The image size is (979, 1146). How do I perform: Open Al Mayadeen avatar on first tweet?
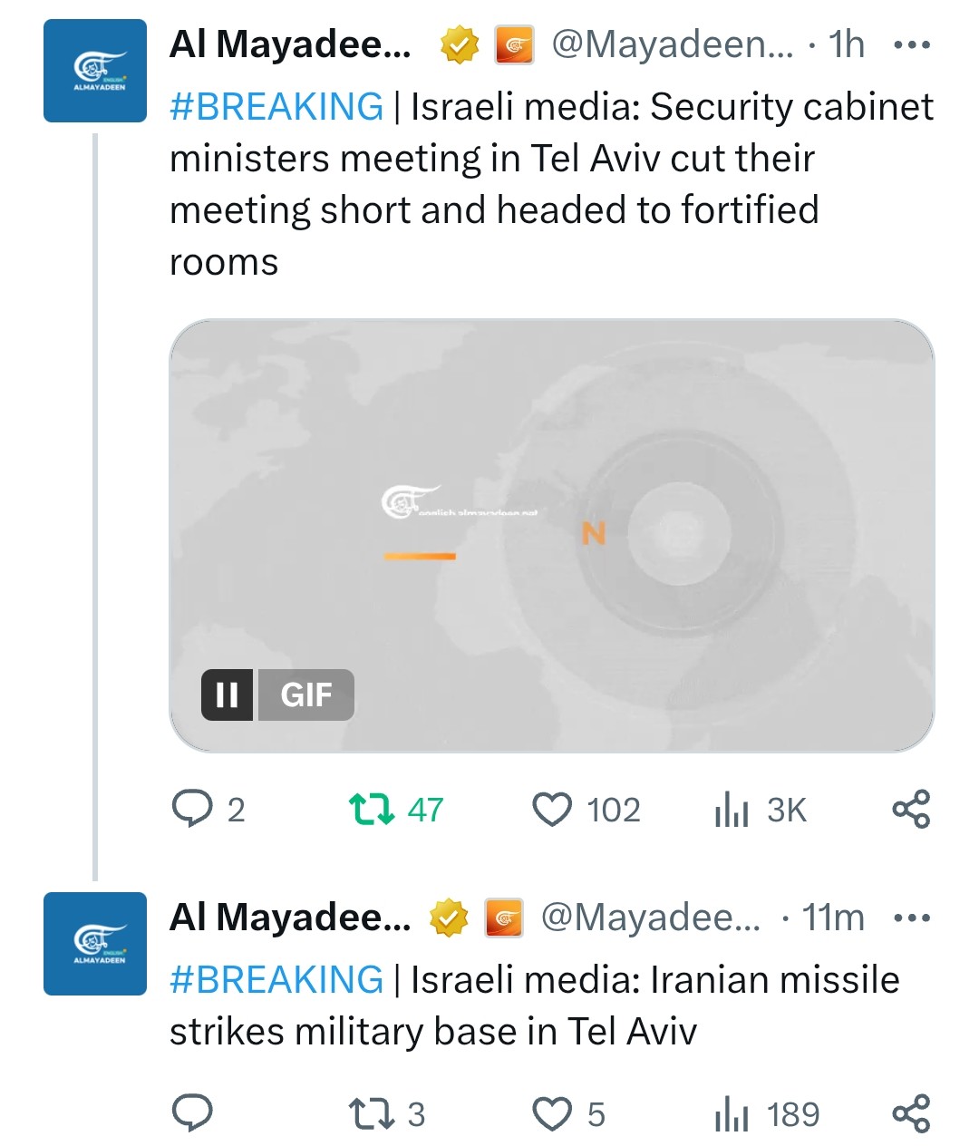tap(95, 71)
